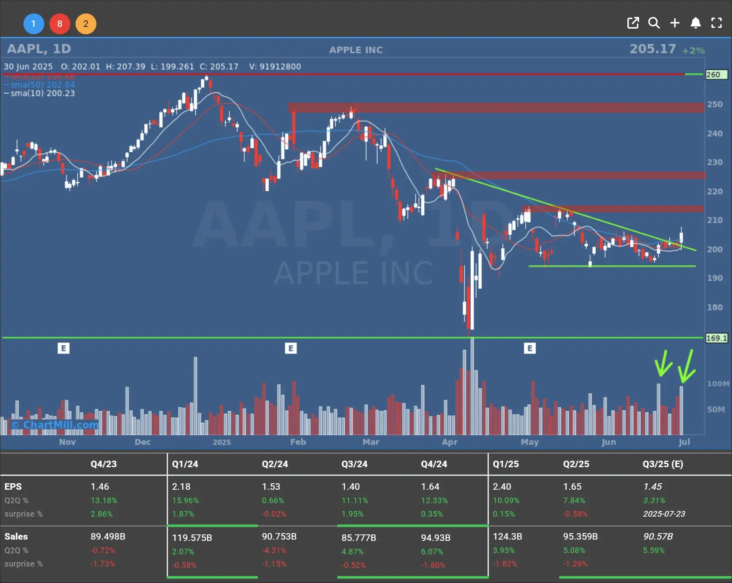Click the ChartMill.com copyright link
This screenshot has height=583, width=732.
coord(55,425)
